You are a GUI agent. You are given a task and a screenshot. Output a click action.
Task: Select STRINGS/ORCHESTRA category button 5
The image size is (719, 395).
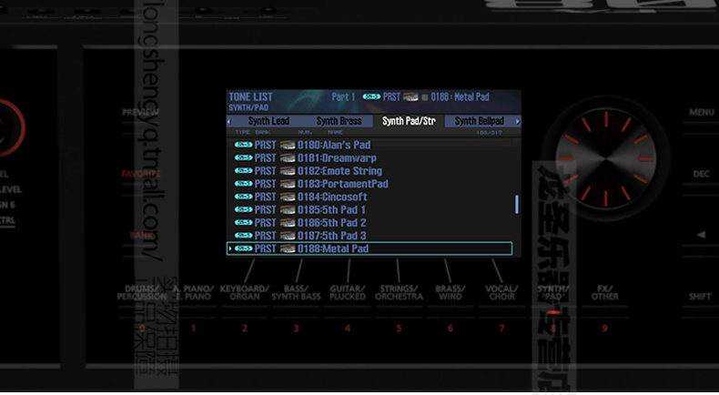[399, 308]
